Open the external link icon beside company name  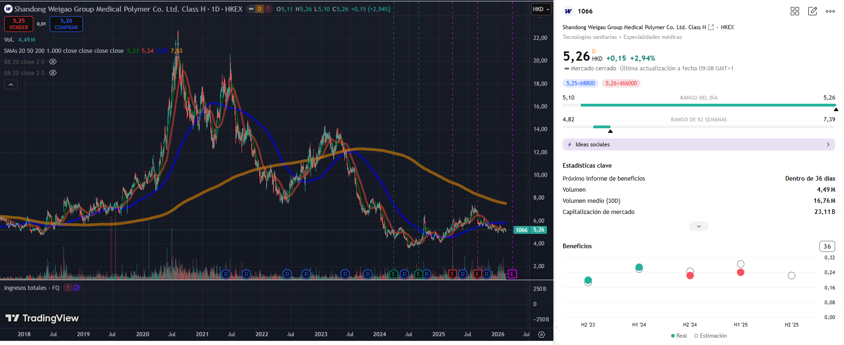[711, 27]
